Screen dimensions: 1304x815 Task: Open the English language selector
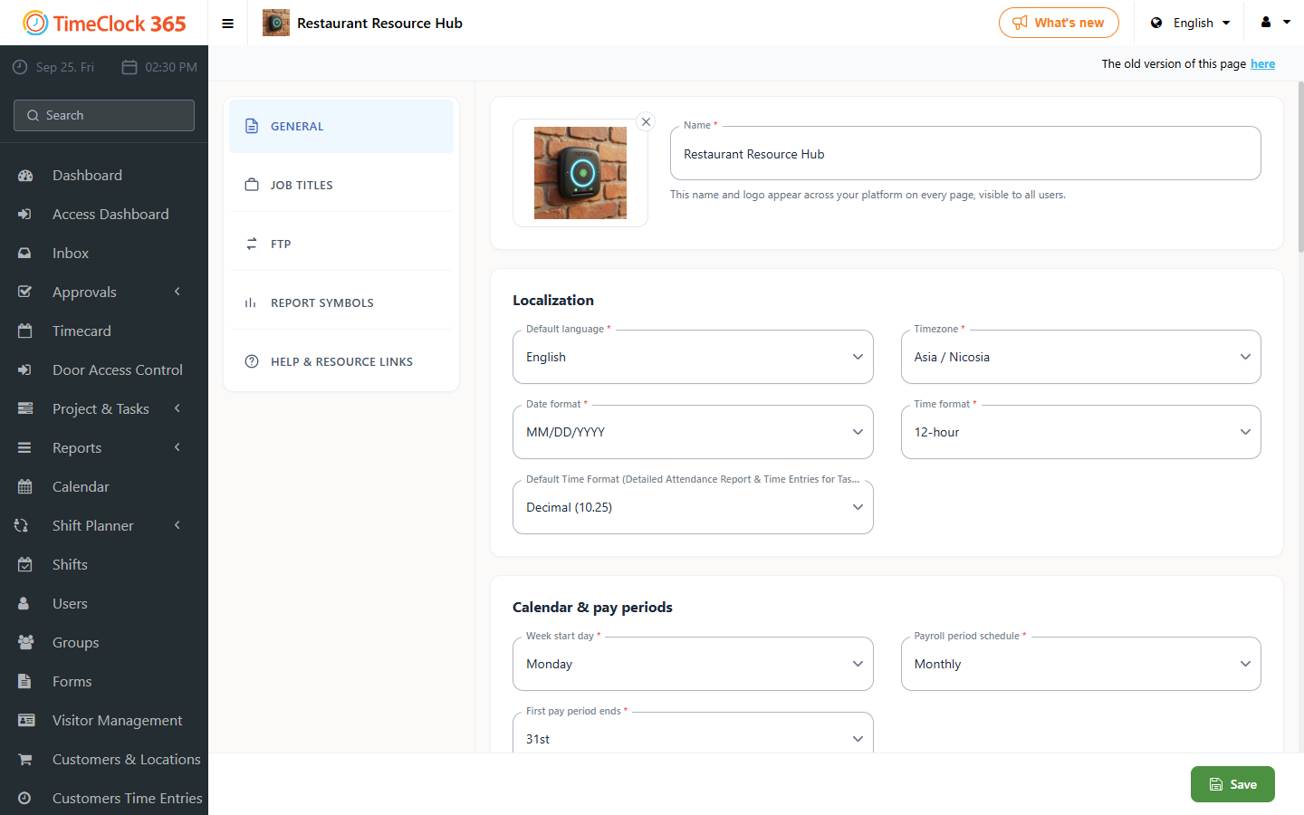(x=1191, y=23)
